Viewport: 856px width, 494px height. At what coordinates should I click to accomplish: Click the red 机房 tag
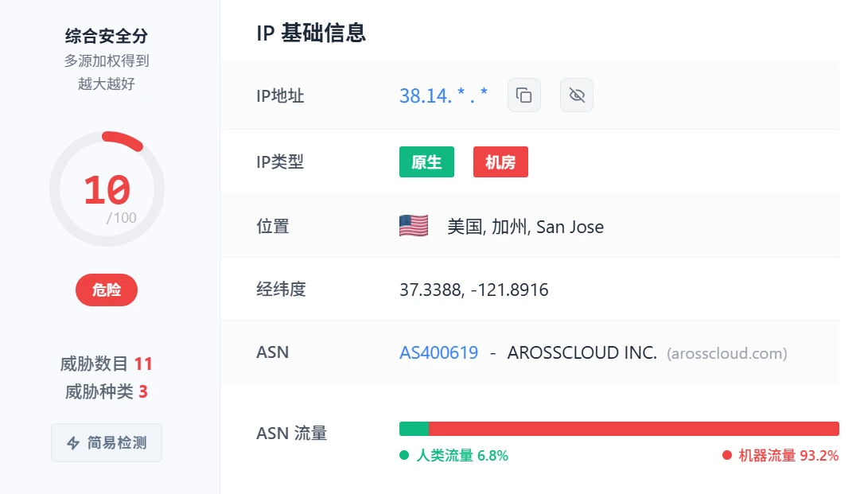point(500,161)
